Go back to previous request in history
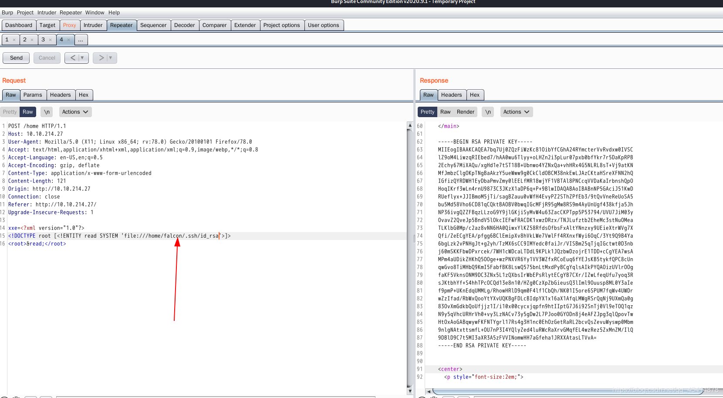This screenshot has height=398, width=723. tap(73, 58)
